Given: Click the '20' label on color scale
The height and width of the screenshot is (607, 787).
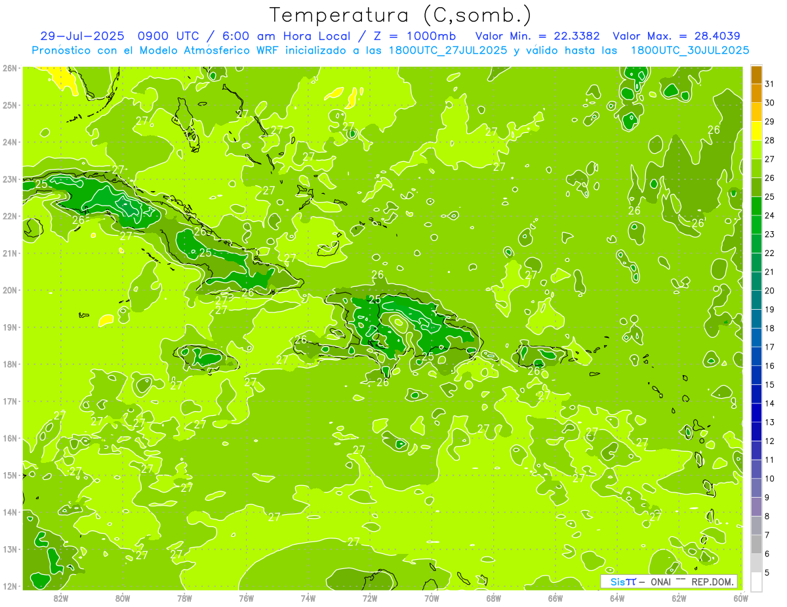Looking at the screenshot, I should click(x=770, y=291).
